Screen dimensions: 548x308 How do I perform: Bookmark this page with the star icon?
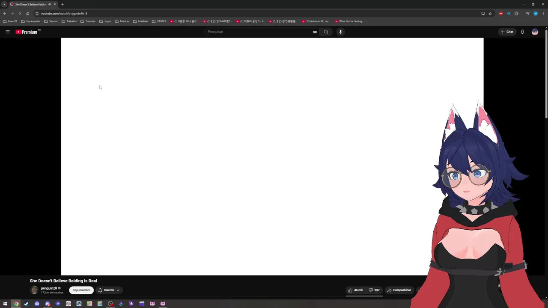[x=490, y=13]
